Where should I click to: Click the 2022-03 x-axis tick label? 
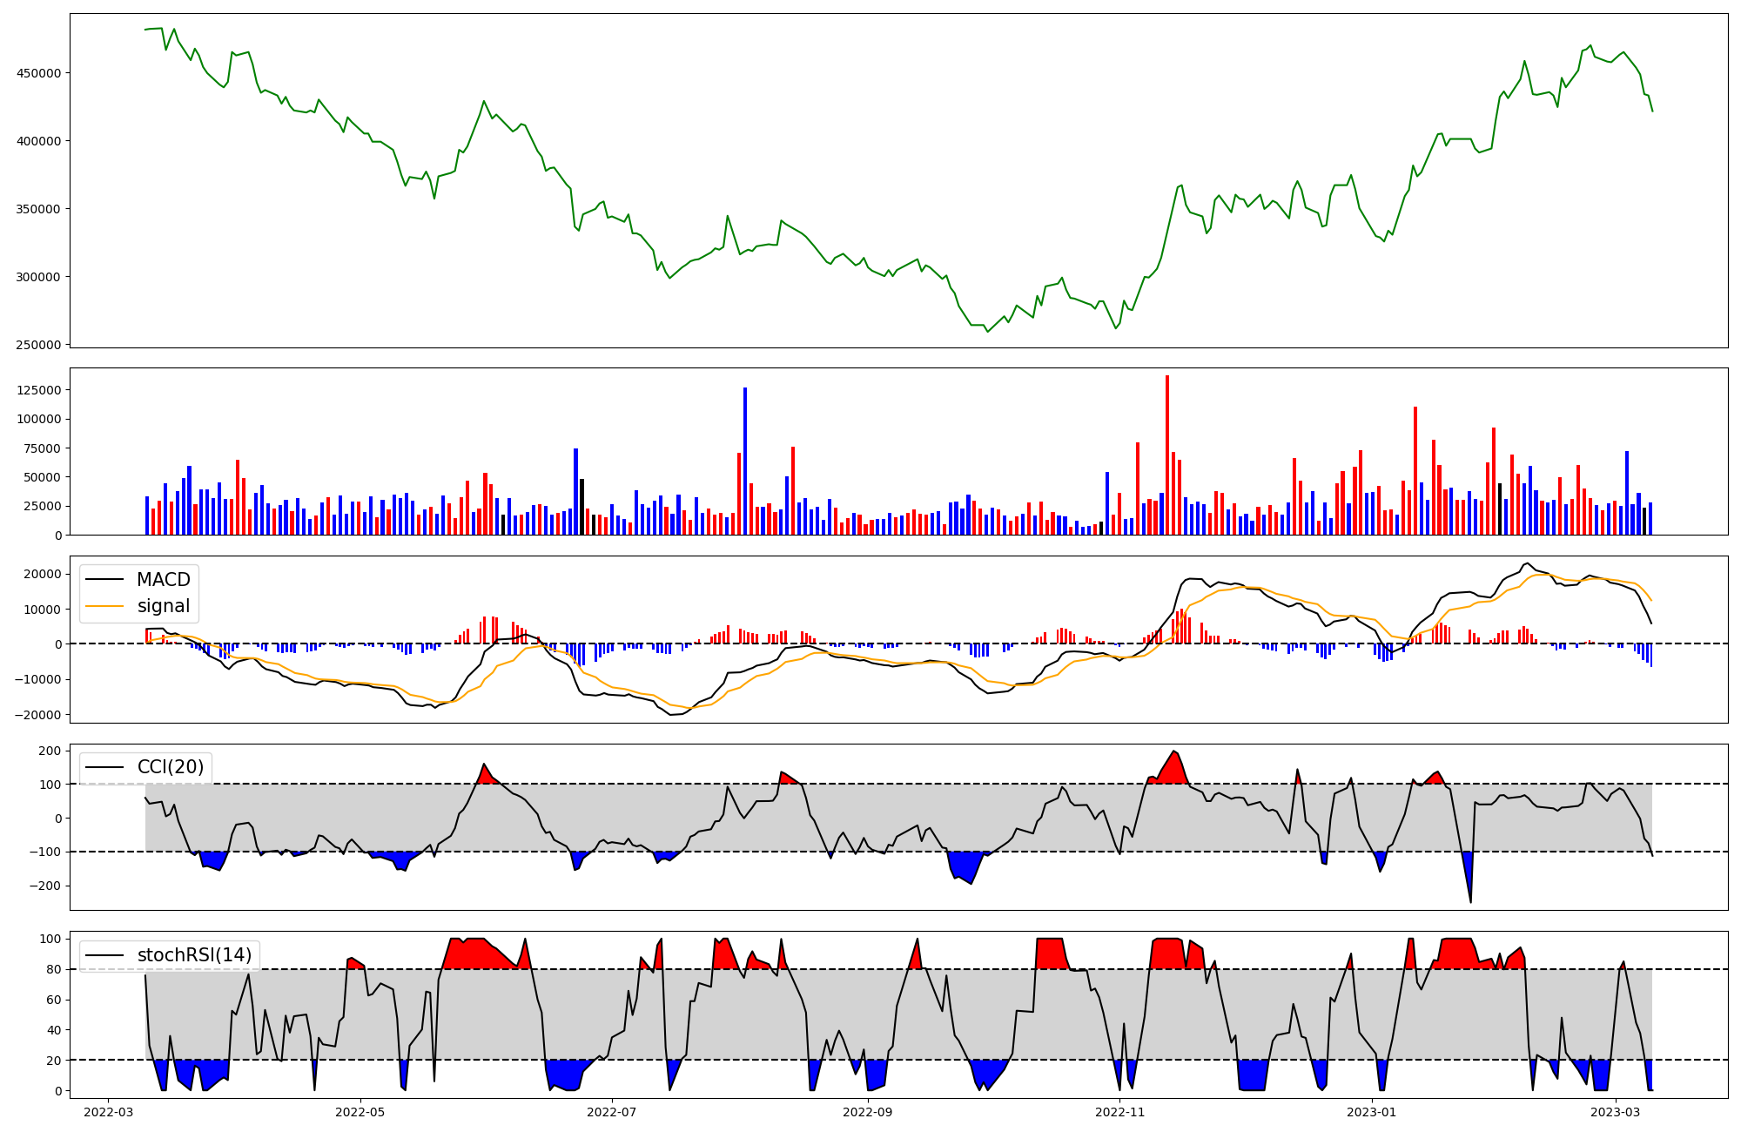click(x=108, y=1112)
